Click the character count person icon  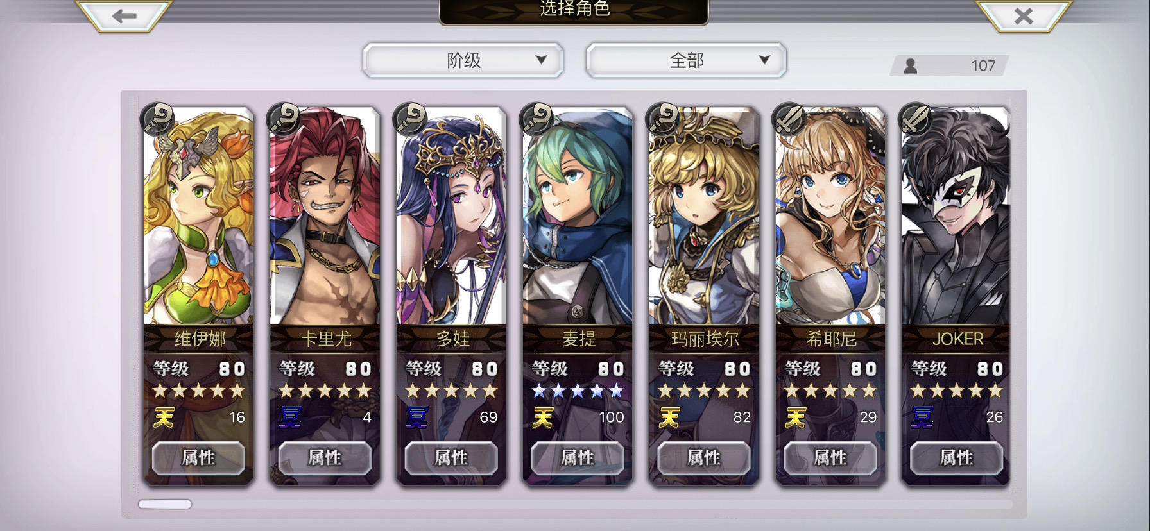910,66
